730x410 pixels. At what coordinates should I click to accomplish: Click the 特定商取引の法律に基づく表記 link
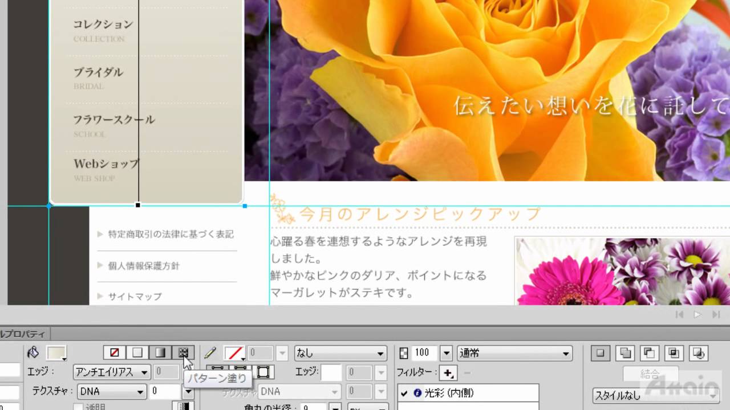[171, 234]
